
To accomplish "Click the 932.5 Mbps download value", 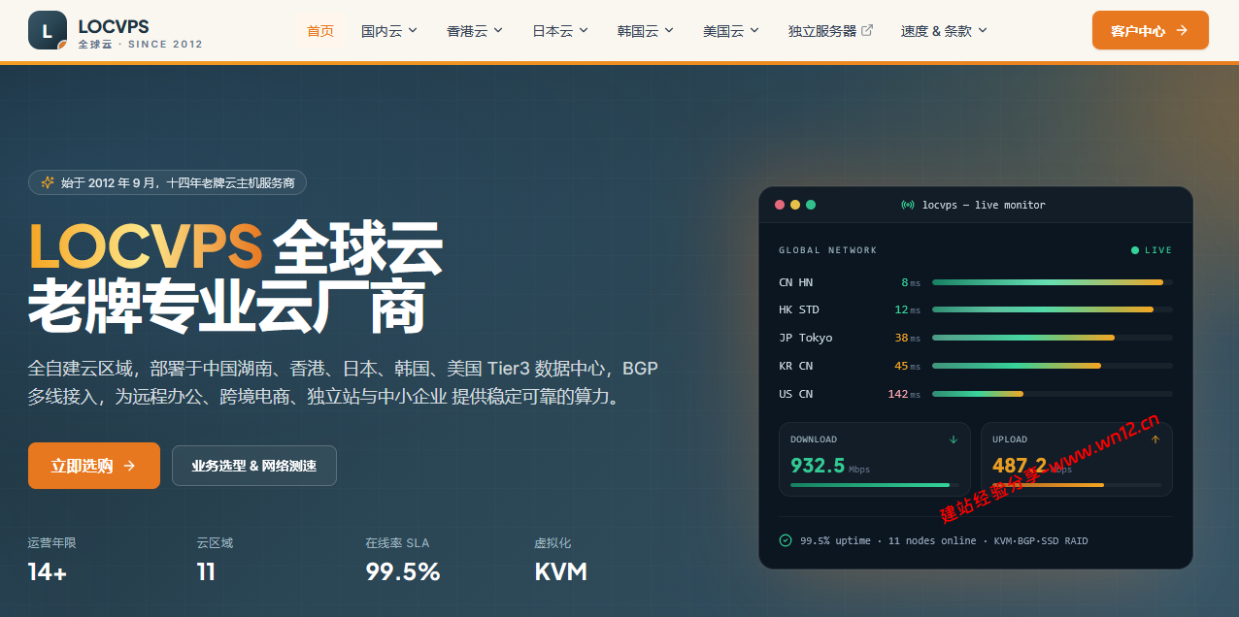I will click(x=830, y=466).
